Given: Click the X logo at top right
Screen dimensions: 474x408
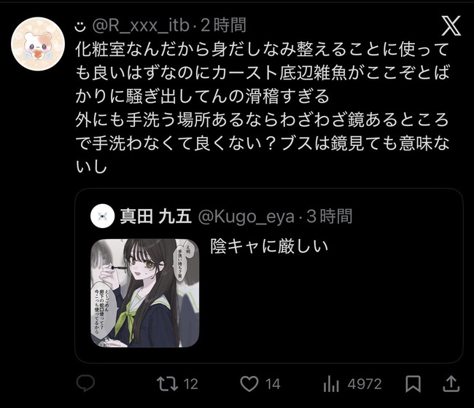Looking at the screenshot, I should [x=451, y=25].
